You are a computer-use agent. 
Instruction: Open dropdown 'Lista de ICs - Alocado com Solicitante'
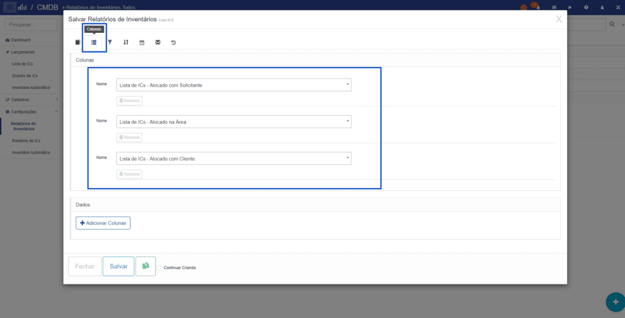(x=234, y=85)
